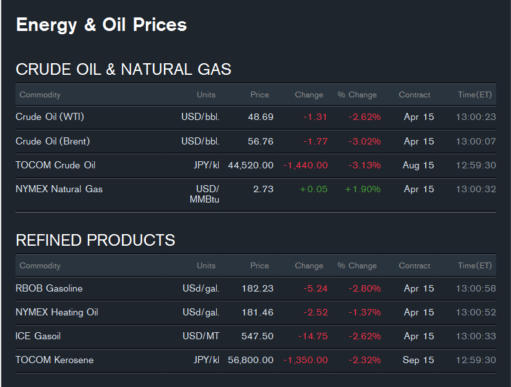The height and width of the screenshot is (387, 511).
Task: Click the Sep 15 contract cell
Action: pos(418,361)
